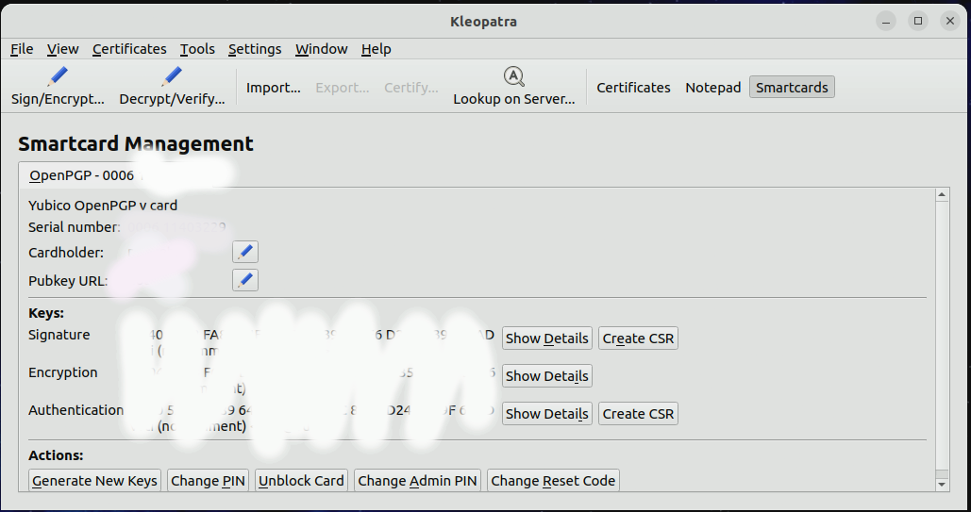This screenshot has height=512, width=971.
Task: Edit Cardholder name pencil icon
Action: [x=245, y=252]
